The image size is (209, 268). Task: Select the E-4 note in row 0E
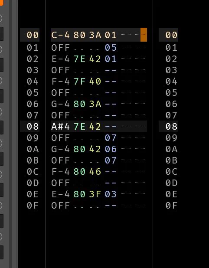coord(61,194)
